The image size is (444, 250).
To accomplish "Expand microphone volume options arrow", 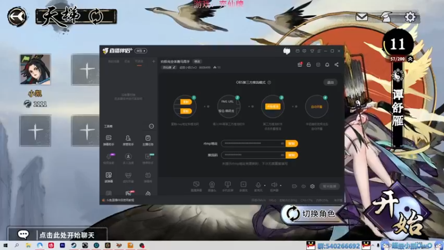I will point(265,186).
